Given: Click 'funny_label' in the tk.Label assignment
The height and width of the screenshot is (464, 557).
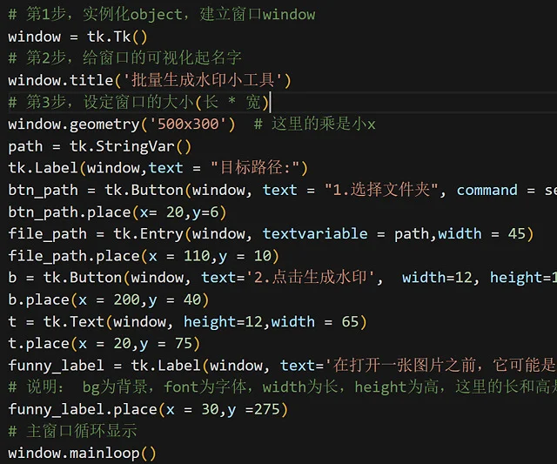Looking at the screenshot, I should [x=56, y=366].
